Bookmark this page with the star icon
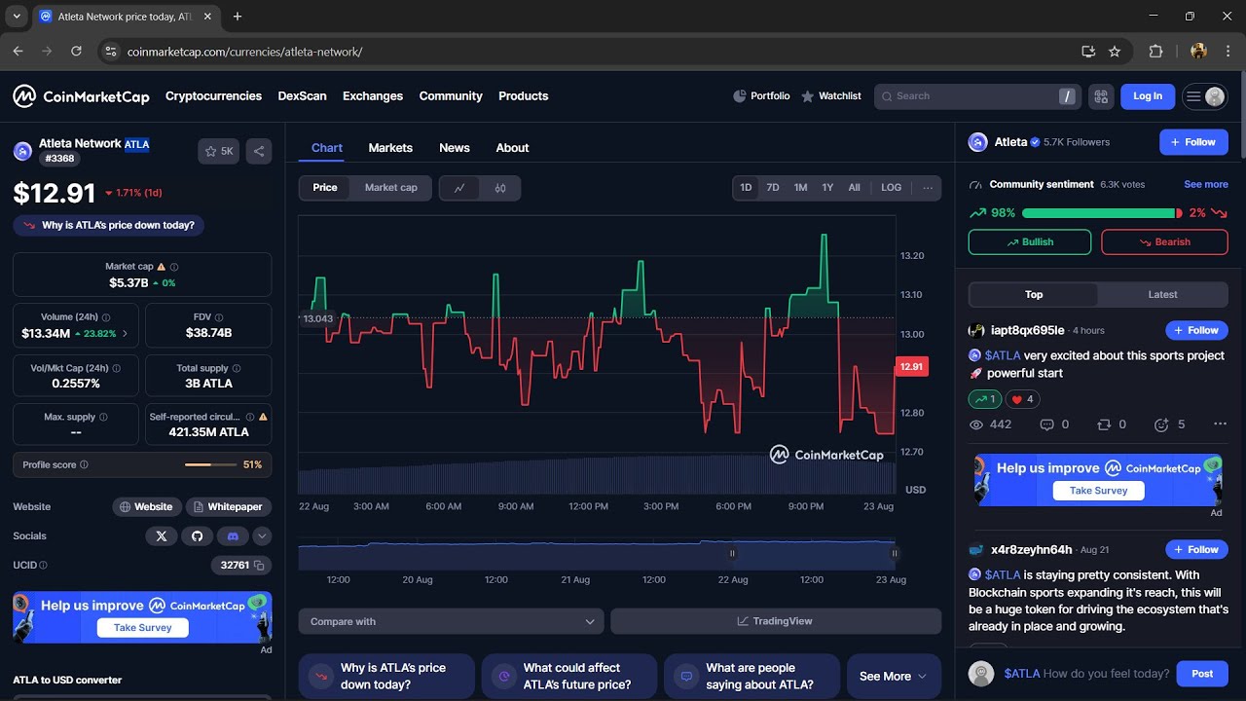Image resolution: width=1246 pixels, height=701 pixels. [1115, 52]
